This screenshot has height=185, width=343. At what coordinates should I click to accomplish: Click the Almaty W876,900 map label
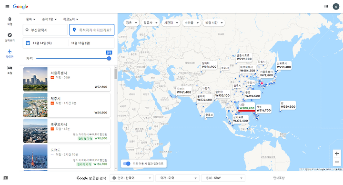tap(209, 65)
